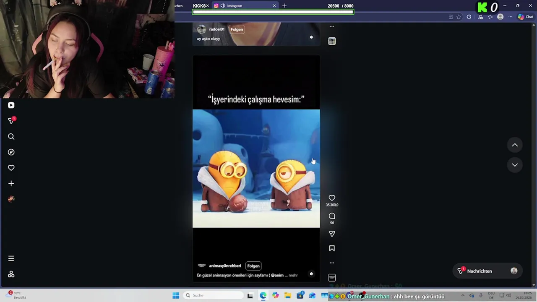This screenshot has height=302, width=537.
Task: Expand hidden system tray icons chevron
Action: [463, 295]
